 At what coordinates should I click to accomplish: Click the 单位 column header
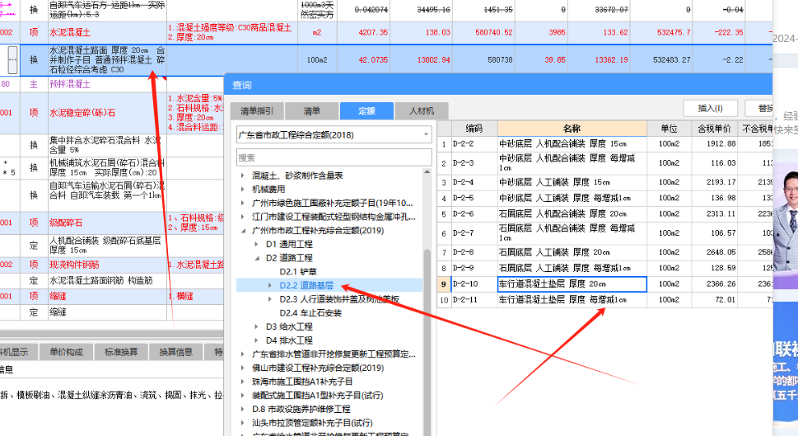pos(670,129)
